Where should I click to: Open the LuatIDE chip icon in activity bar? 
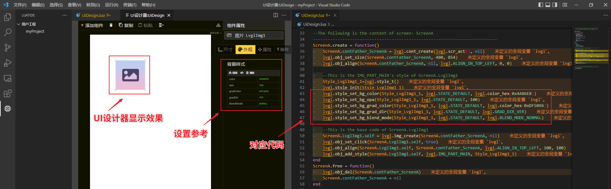(8, 109)
